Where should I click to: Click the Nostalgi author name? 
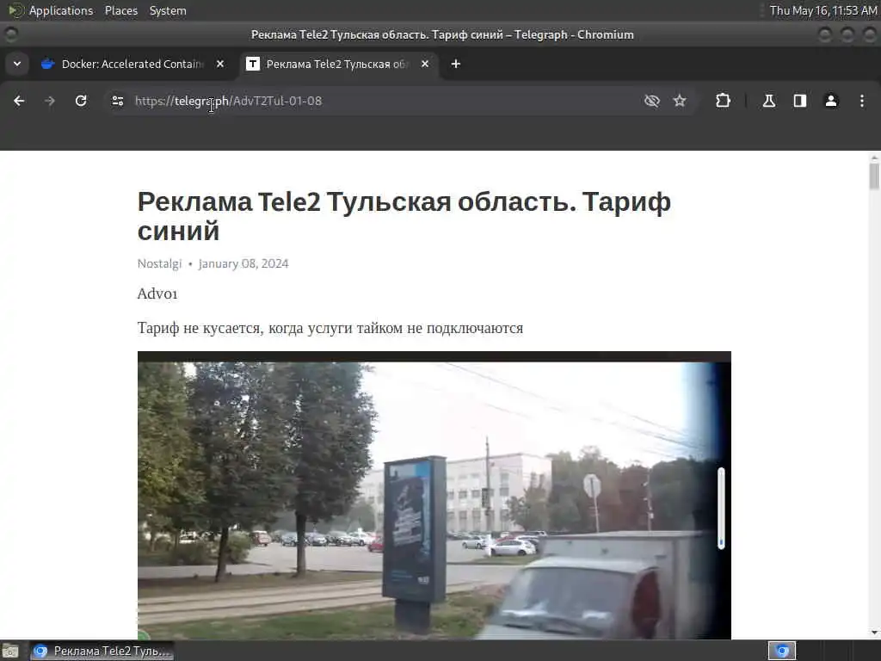pyautogui.click(x=159, y=263)
